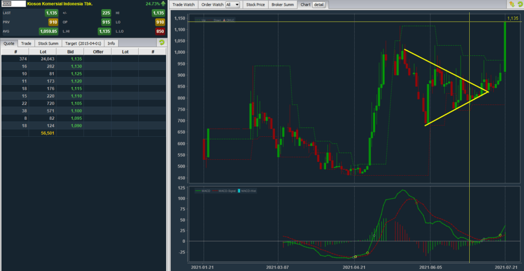Viewport: 524px width, 271px height.
Task: Click the OP value 915
Action: 106,23
